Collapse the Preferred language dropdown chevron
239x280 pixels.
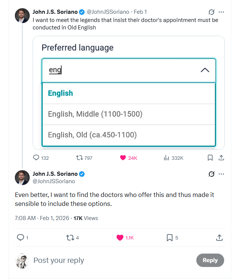point(205,70)
